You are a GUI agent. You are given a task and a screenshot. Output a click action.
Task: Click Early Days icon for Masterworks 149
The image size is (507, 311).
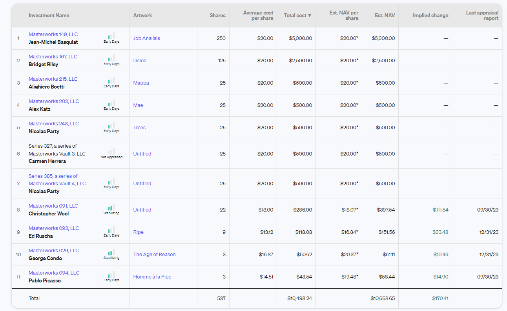point(111,38)
